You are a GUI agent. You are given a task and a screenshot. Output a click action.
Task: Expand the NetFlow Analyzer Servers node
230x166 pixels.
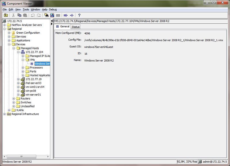(5, 25)
